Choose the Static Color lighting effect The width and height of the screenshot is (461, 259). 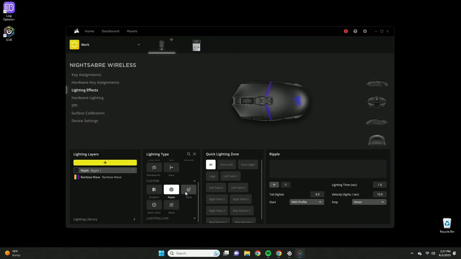pyautogui.click(x=154, y=205)
